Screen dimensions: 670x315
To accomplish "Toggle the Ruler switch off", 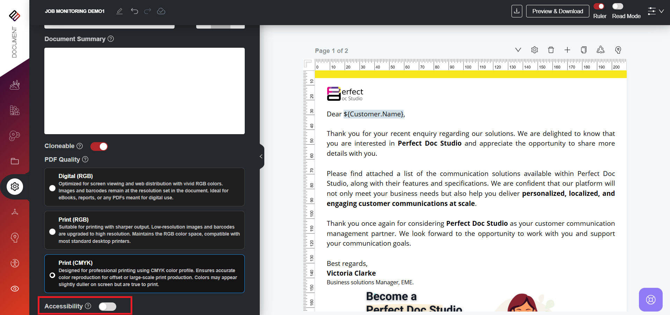I will [599, 6].
